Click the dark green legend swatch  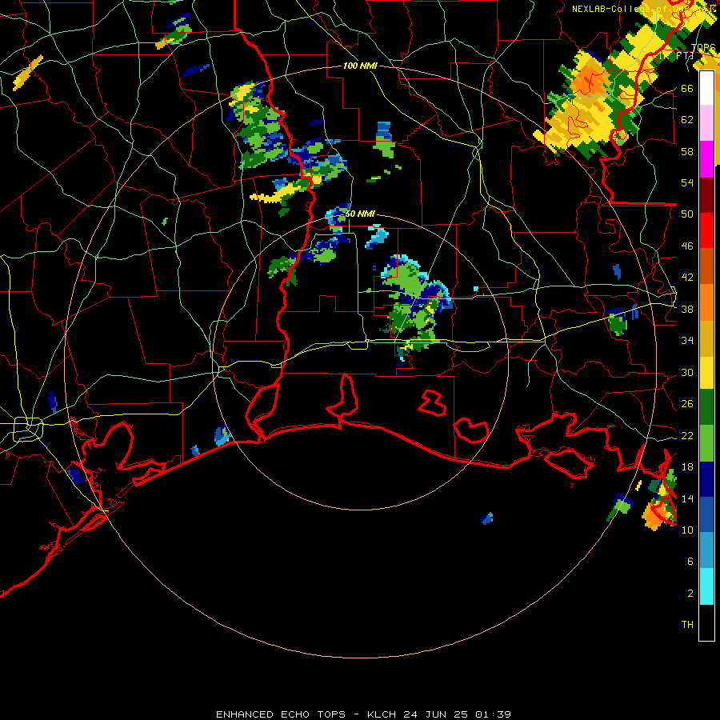(x=706, y=407)
